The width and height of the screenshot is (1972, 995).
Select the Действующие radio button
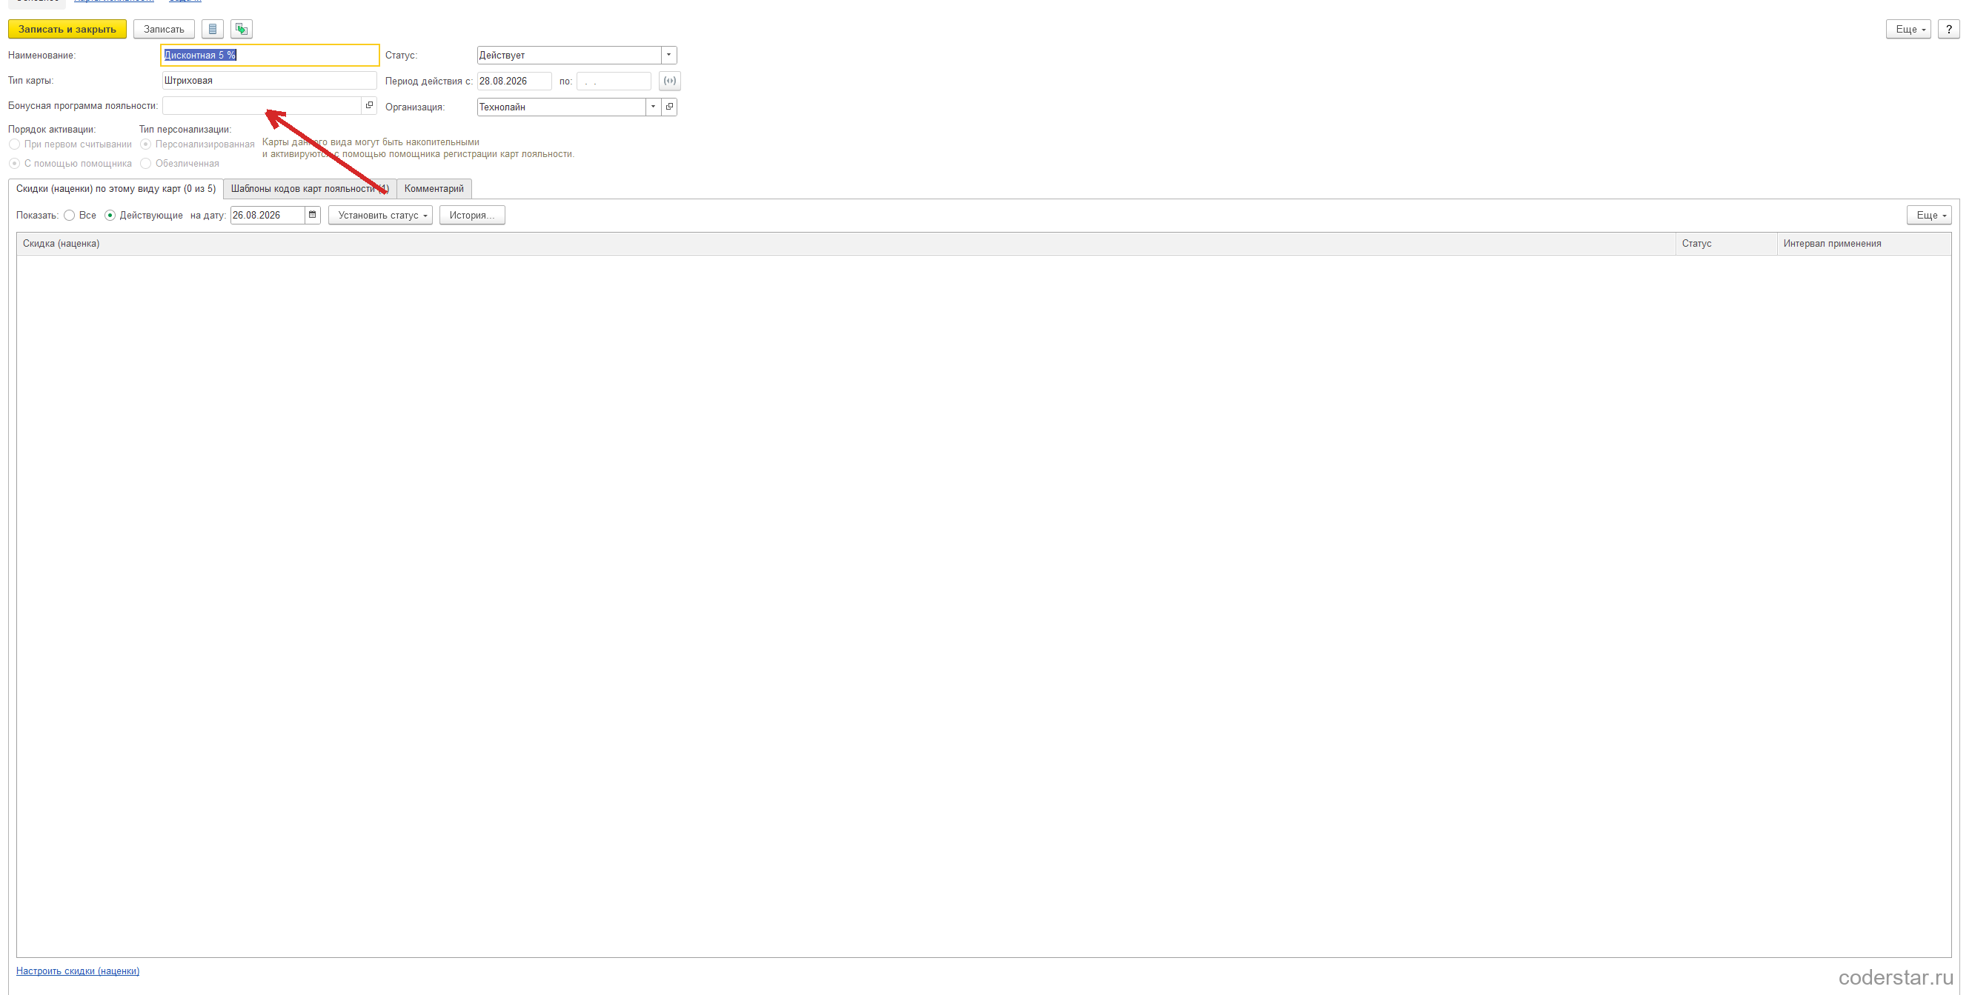(110, 216)
